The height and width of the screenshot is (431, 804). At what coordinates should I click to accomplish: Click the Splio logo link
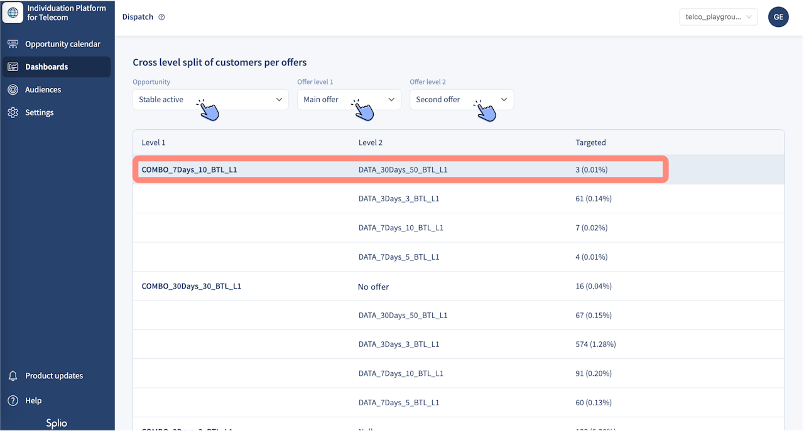(x=57, y=423)
